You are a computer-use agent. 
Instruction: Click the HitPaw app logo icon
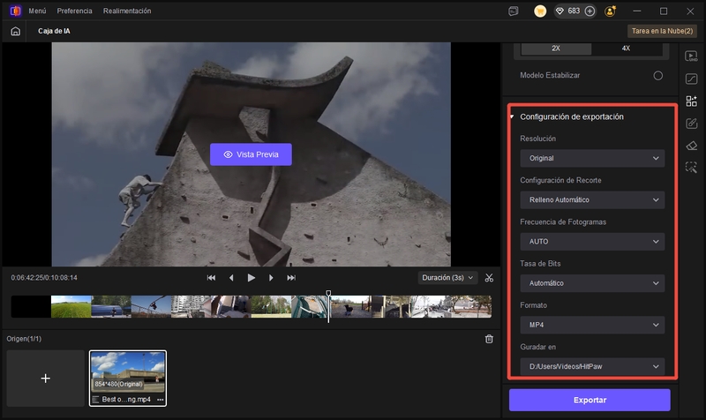coord(15,11)
